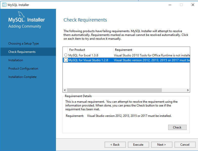Click the left scroll arrow of list
Image resolution: width=198 pixels, height=151 pixels.
65,90
